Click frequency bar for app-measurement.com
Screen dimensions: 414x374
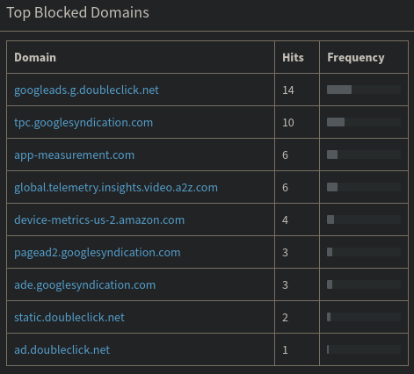click(x=364, y=155)
